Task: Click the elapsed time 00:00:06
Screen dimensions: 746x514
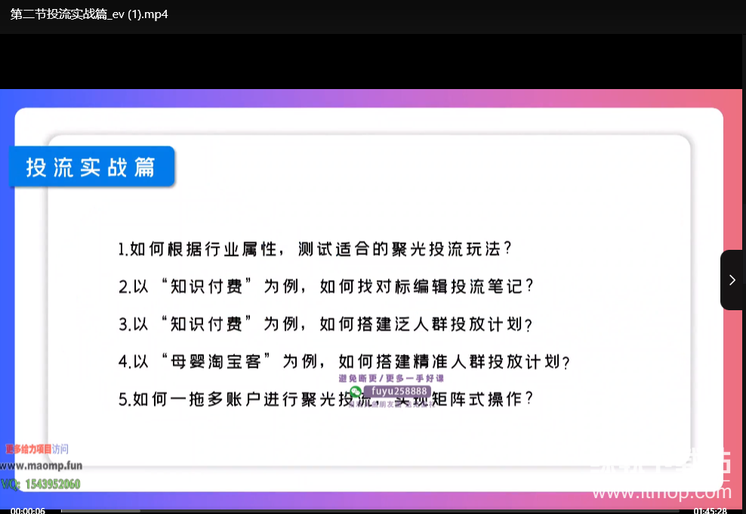Action: [x=28, y=511]
